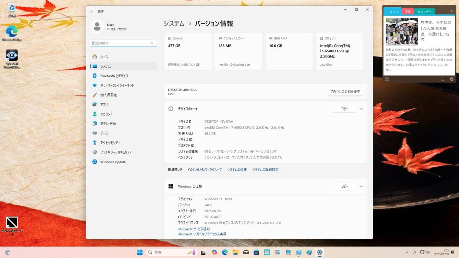Select the CyberLink PowerDVD desktop icon
This screenshot has width=459, height=258.
(x=12, y=59)
